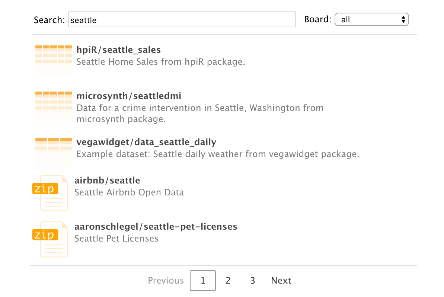Select the vegawidget/data_seattle_daily result title

pyautogui.click(x=146, y=142)
